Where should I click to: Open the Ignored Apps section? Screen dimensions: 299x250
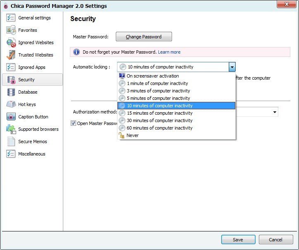pos(33,67)
